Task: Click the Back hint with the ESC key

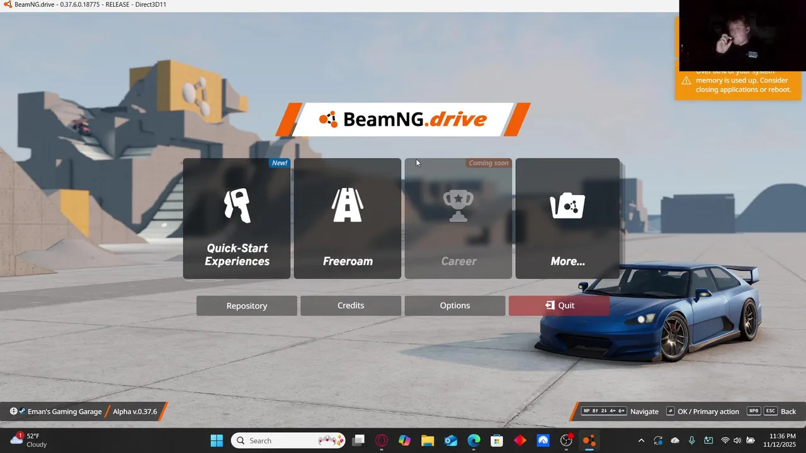Action: click(771, 411)
